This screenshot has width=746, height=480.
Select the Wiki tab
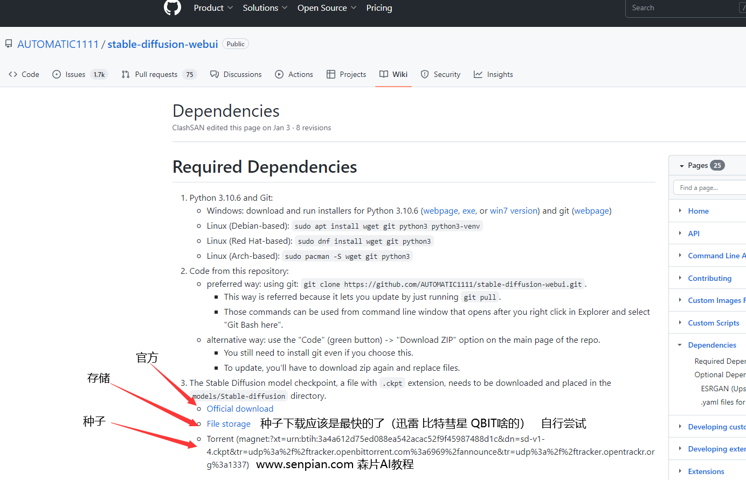click(393, 74)
